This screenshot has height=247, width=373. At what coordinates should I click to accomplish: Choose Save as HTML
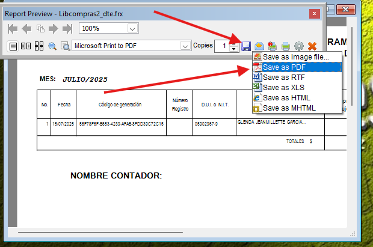click(x=297, y=98)
